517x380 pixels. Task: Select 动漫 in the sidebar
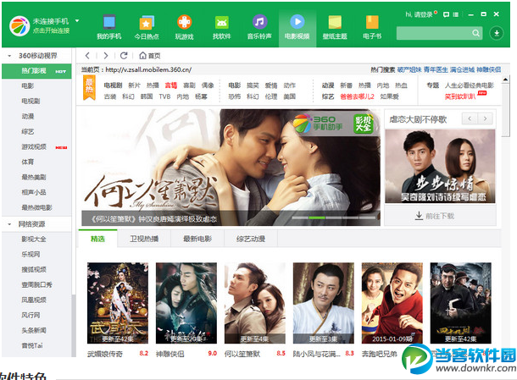point(28,116)
